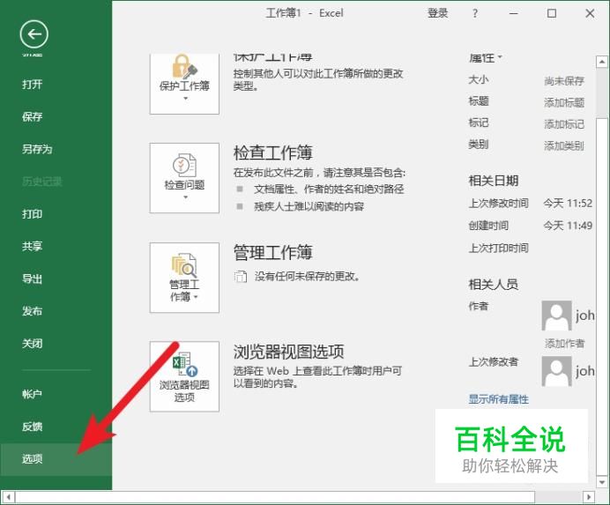Click the horizontal scrollbar left arrow

9,497
